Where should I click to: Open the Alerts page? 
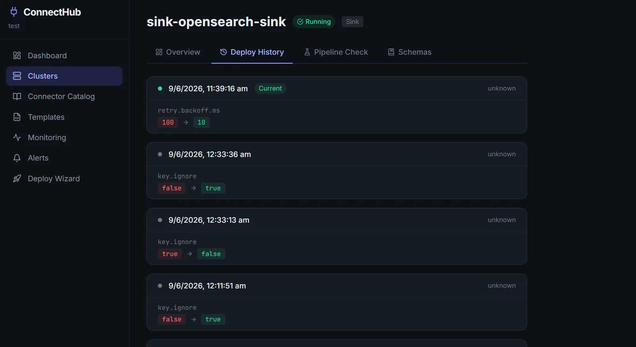pyautogui.click(x=64, y=158)
